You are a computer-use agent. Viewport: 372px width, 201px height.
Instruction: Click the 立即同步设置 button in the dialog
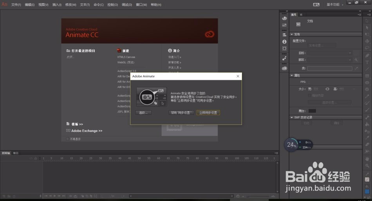tap(208, 113)
